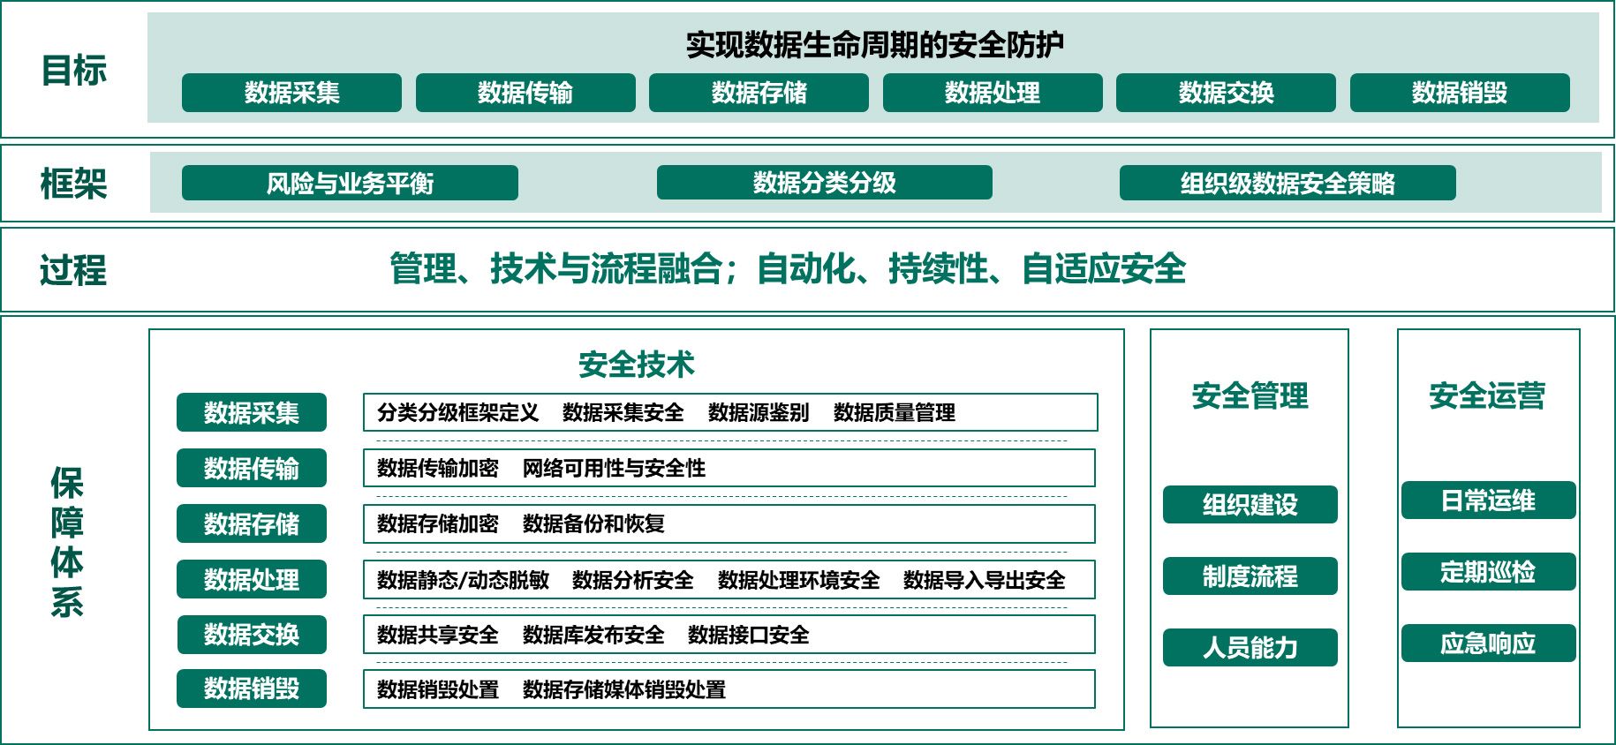Click the title 实现数据生命周期的安全防护
The height and width of the screenshot is (745, 1616).
coord(874,44)
